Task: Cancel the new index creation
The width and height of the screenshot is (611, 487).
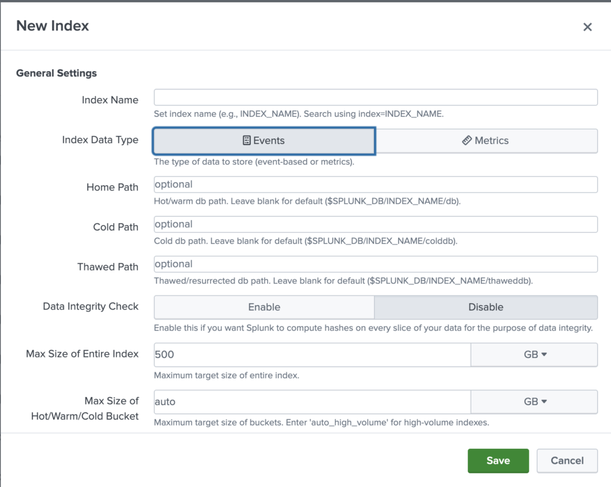Action: pyautogui.click(x=567, y=461)
